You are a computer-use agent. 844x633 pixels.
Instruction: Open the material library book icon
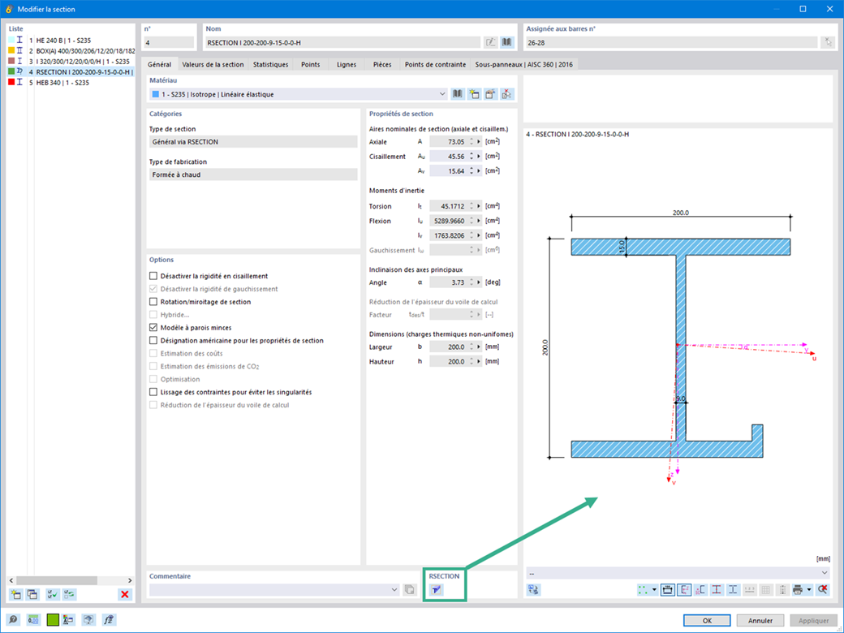(x=457, y=93)
